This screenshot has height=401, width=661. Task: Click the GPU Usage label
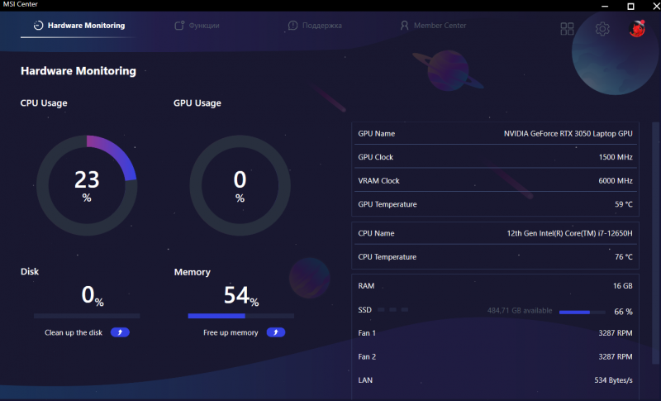coord(197,103)
